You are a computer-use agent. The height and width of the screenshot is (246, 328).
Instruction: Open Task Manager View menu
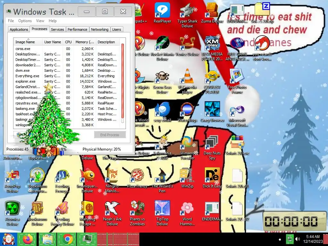(x=40, y=21)
